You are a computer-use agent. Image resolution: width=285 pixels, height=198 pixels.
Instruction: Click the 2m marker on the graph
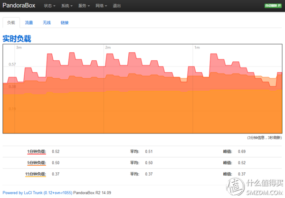pos(108,47)
